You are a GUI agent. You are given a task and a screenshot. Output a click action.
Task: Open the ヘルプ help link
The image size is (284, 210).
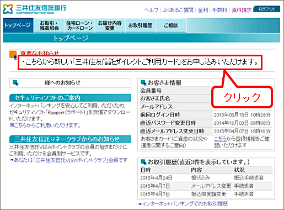[151, 10]
